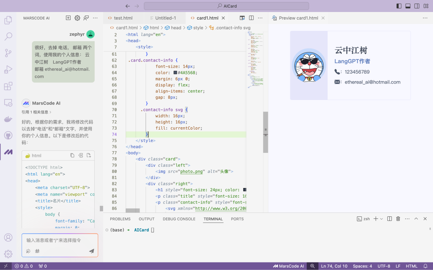Image resolution: width=433 pixels, height=270 pixels.
Task: Click the send message arrow icon
Action: click(x=91, y=251)
